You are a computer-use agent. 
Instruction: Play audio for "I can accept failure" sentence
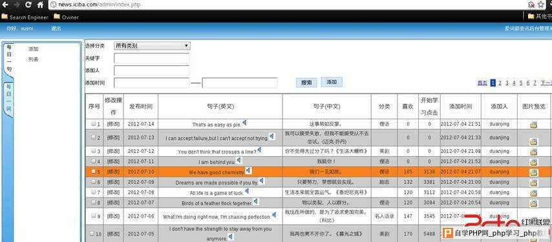(x=271, y=136)
